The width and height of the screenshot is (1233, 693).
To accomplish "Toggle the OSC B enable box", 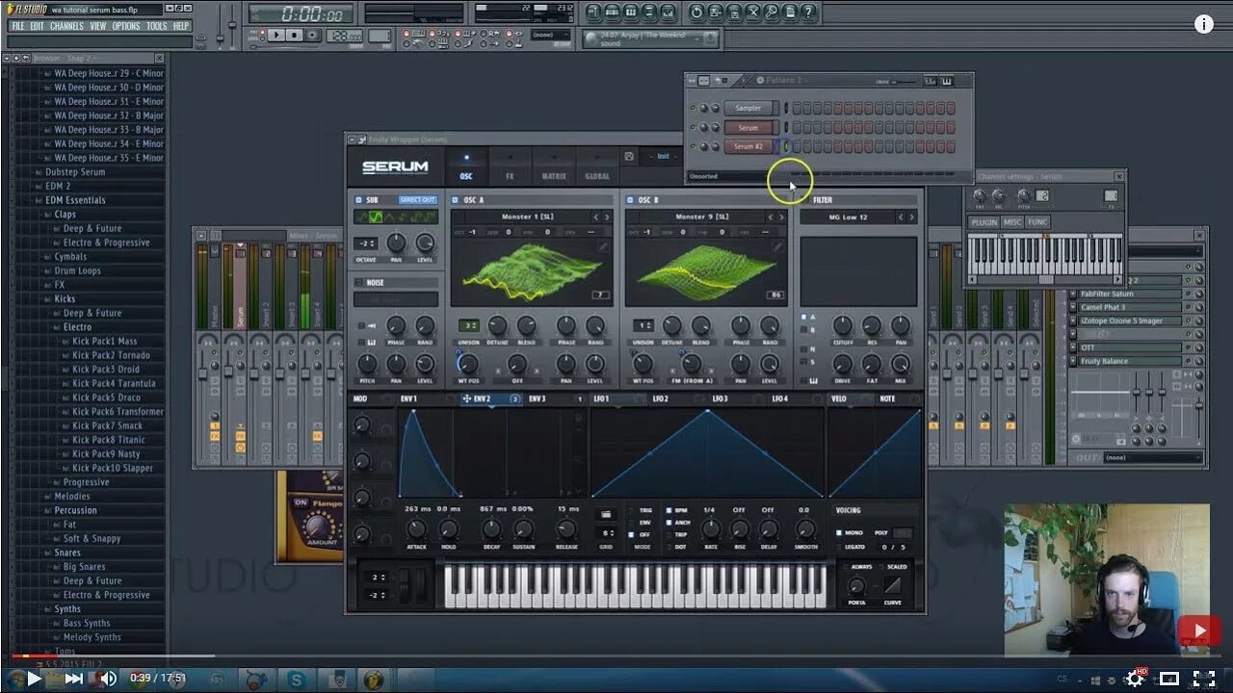I will pos(630,200).
